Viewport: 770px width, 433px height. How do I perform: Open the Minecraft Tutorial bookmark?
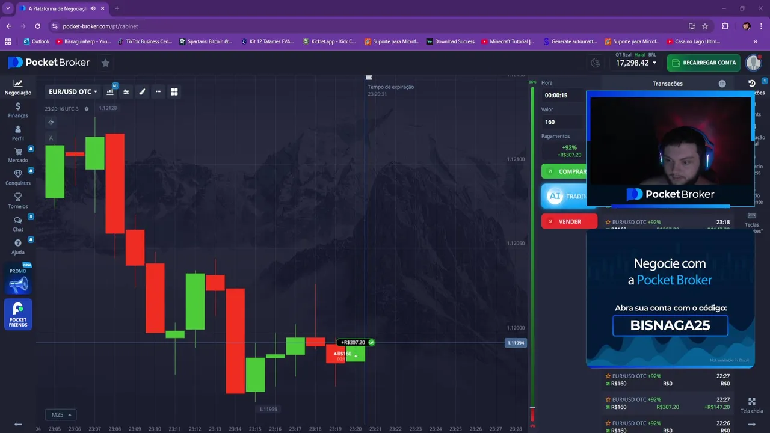[x=508, y=41]
